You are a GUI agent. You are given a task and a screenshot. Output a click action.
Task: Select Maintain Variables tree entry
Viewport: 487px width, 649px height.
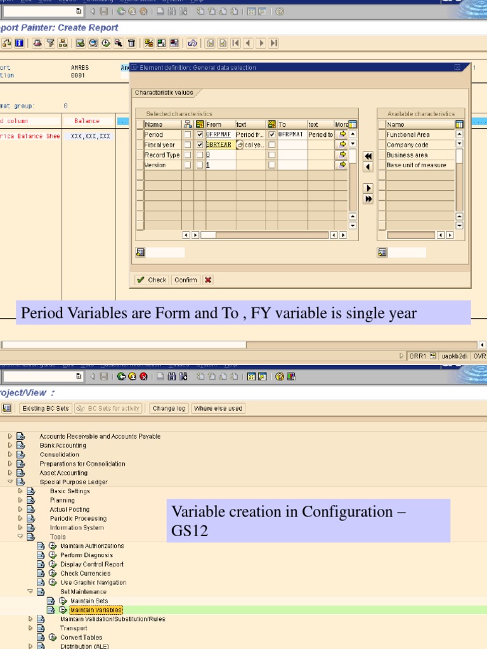96,610
